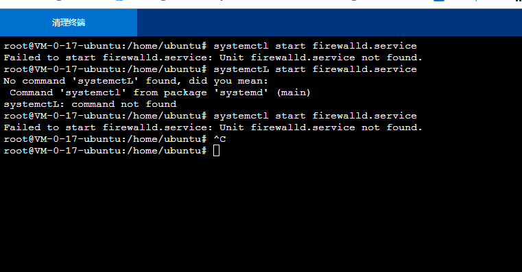Click the prompt text preceding ^C
This screenshot has height=272, width=522.
tap(105, 139)
